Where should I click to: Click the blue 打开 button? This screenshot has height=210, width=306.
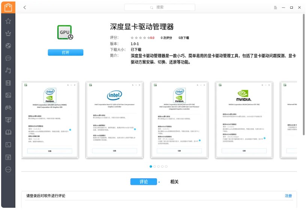(65, 53)
